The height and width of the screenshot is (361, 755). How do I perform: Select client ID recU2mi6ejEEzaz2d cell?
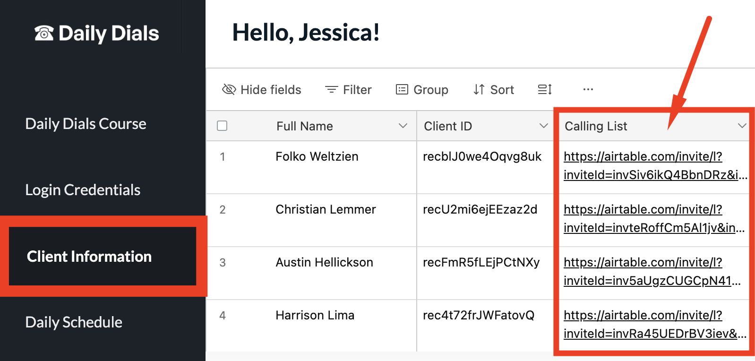click(x=485, y=220)
